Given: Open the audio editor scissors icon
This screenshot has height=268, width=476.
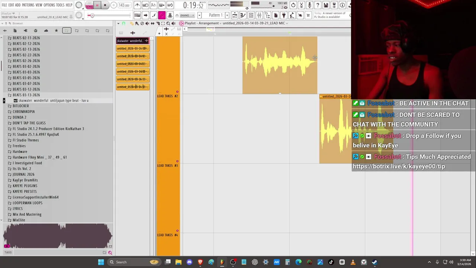Looking at the screenshot, I should tap(301, 5).
